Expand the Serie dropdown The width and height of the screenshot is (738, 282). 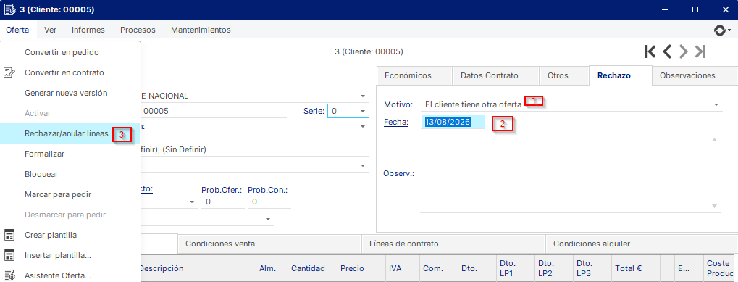(x=363, y=111)
